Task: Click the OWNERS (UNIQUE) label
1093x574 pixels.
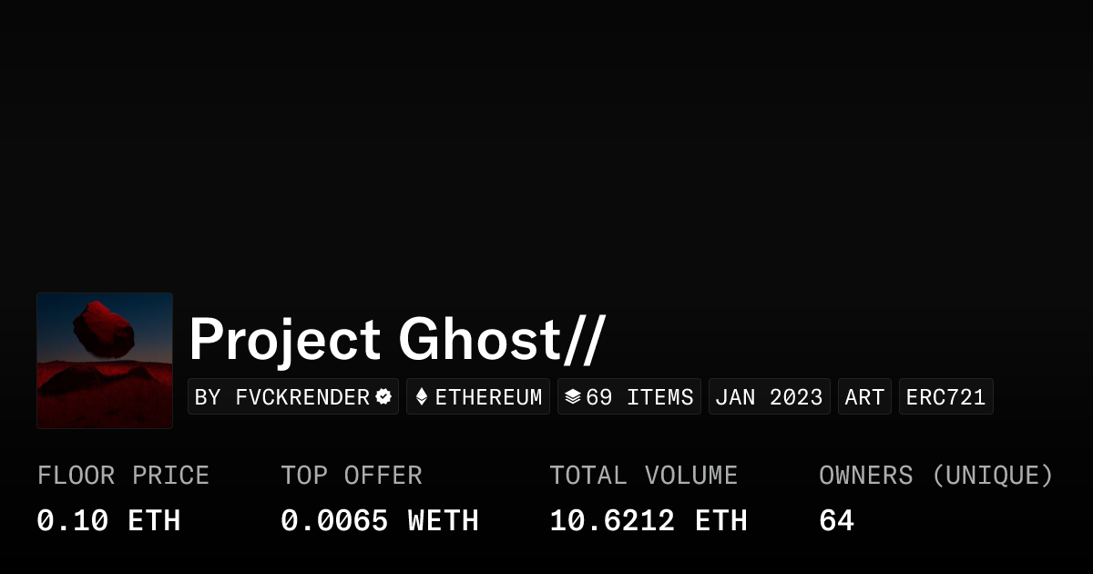Action: click(x=935, y=476)
